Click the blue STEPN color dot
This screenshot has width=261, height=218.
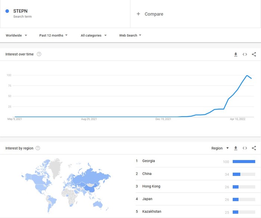click(7, 11)
